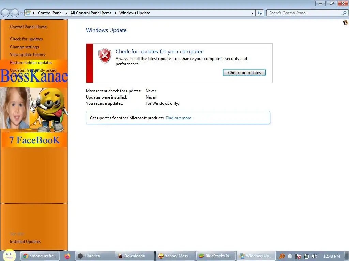
Task: Restore down the Windows Update window
Action: [331, 3]
